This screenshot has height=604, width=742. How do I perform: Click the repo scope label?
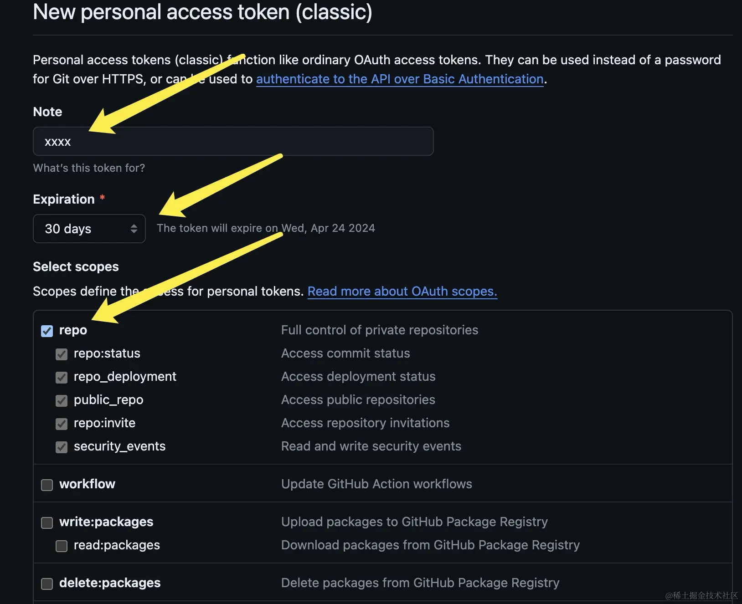tap(73, 330)
